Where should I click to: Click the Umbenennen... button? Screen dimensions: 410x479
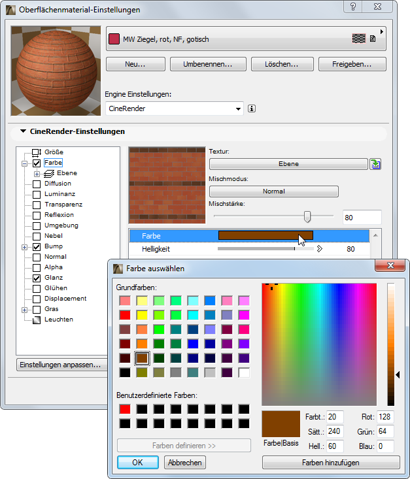[208, 64]
